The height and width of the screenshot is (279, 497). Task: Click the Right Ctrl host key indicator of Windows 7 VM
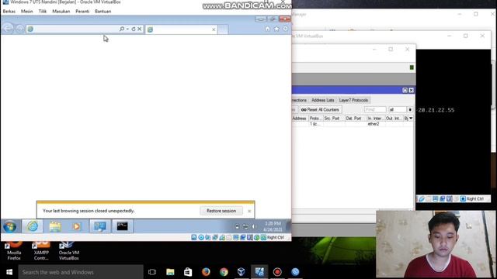pos(276,237)
